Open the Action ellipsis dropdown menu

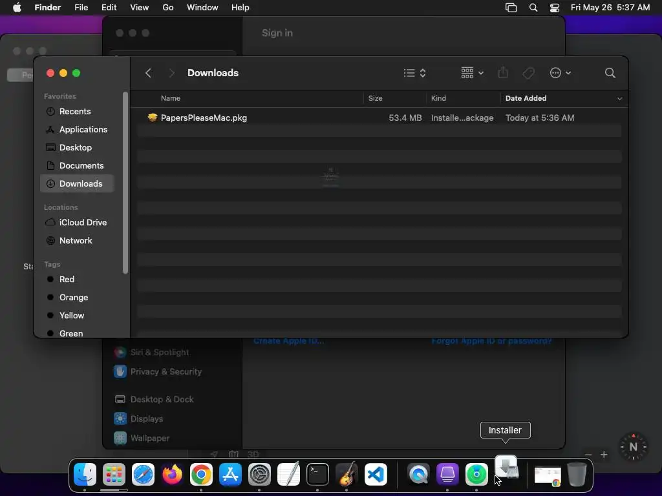click(x=561, y=73)
